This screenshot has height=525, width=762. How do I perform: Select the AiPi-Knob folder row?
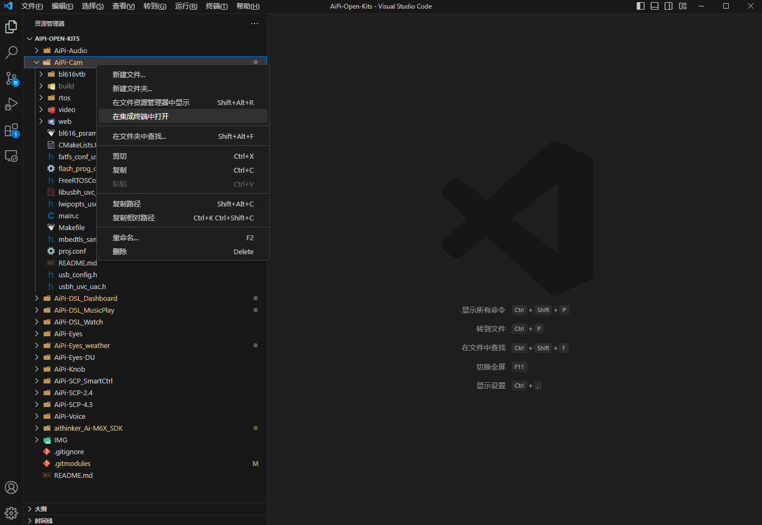tap(146, 369)
